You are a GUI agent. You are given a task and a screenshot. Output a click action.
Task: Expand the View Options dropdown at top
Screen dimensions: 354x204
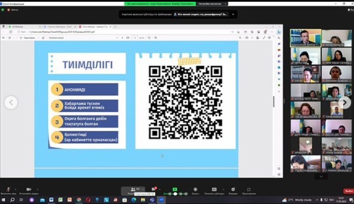212,3
